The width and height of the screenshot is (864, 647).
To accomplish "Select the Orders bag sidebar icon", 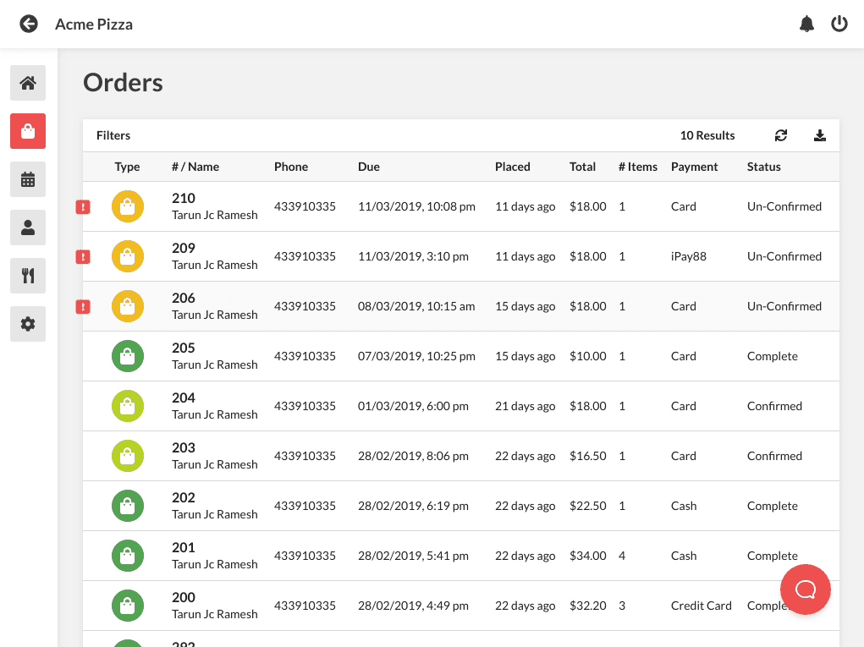I will 28,131.
